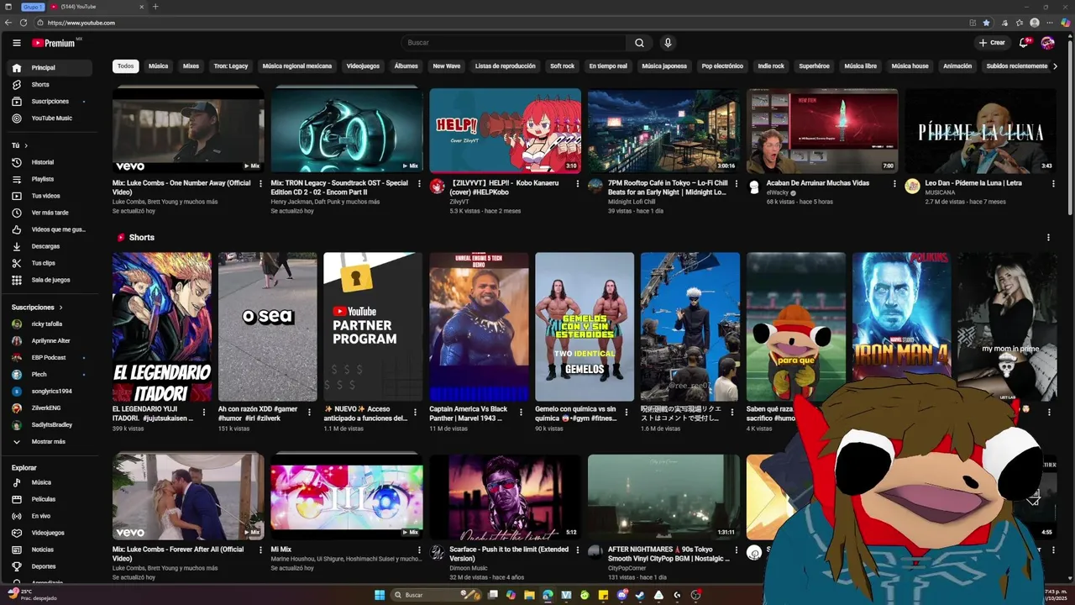Open the EBP Podcast channel

[x=50, y=357]
